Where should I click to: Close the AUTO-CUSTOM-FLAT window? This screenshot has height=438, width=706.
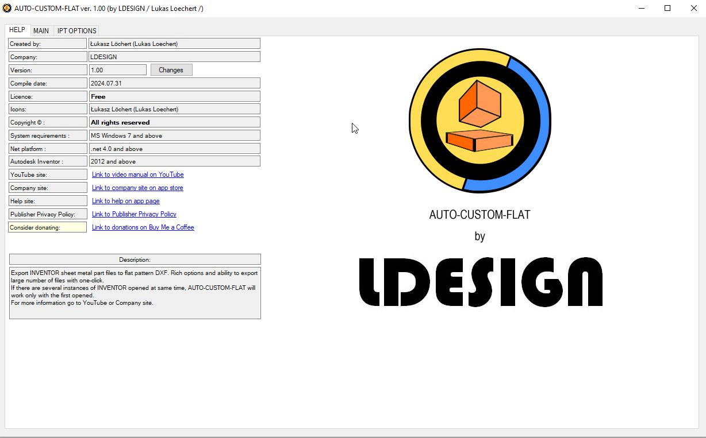tap(693, 8)
